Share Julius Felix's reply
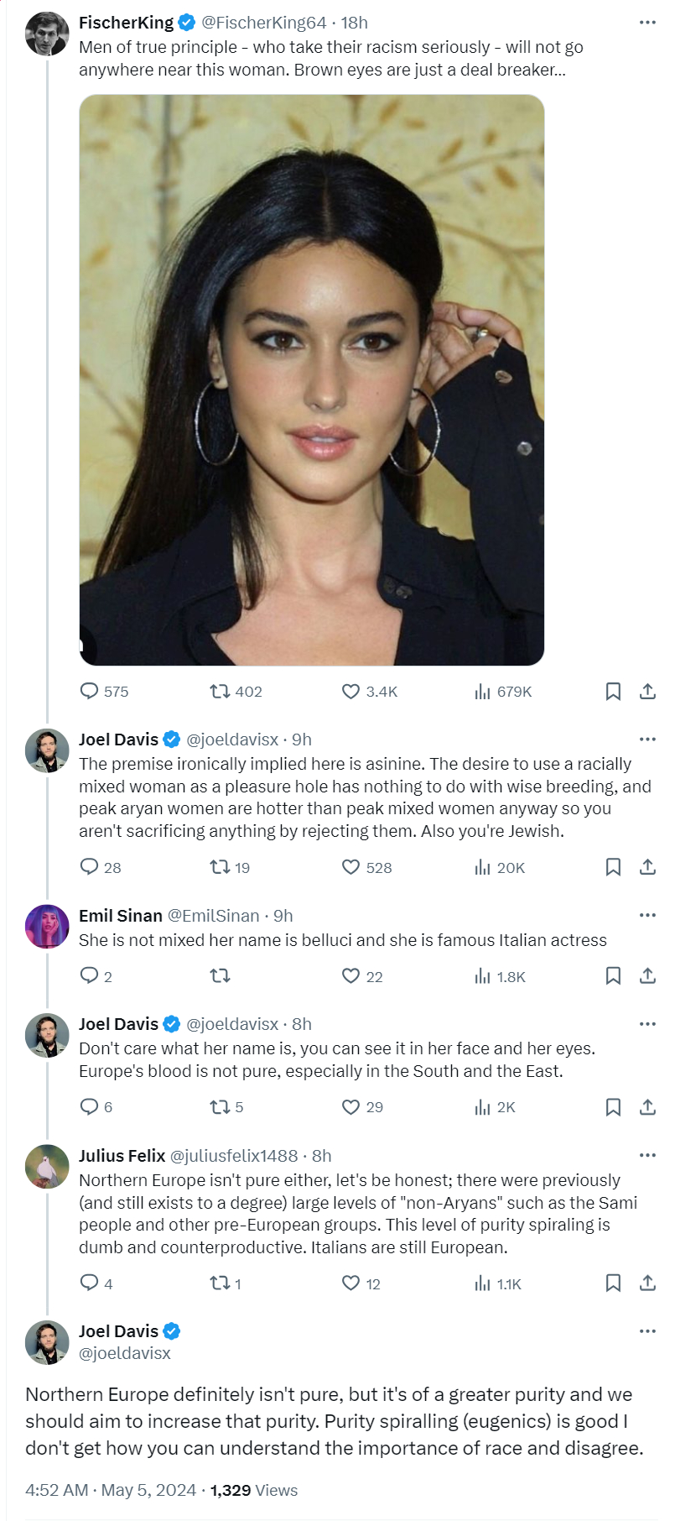Image resolution: width=675 pixels, height=1521 pixels. click(647, 1283)
